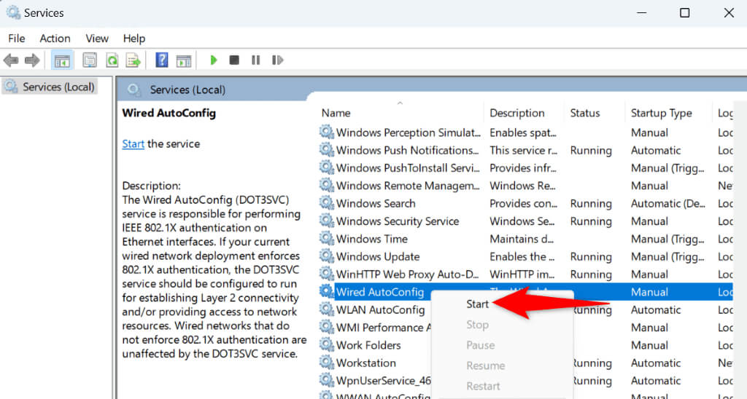Open the Properties toolbar icon

tap(90, 60)
